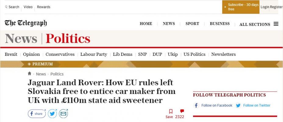
Task: Go to the SPORT section
Action: click(x=192, y=24)
